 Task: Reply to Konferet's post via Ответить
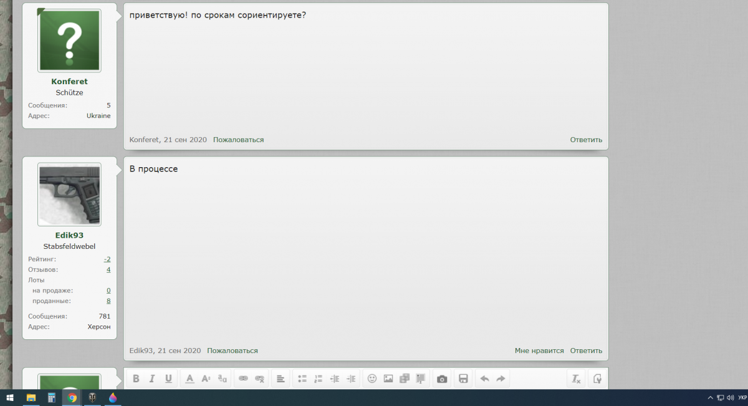pos(586,140)
